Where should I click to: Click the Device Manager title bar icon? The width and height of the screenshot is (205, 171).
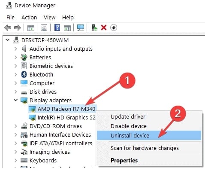point(9,5)
